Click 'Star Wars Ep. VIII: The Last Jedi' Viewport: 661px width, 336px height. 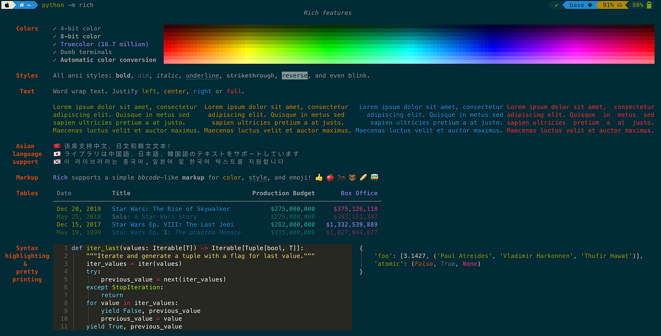pyautogui.click(x=173, y=225)
